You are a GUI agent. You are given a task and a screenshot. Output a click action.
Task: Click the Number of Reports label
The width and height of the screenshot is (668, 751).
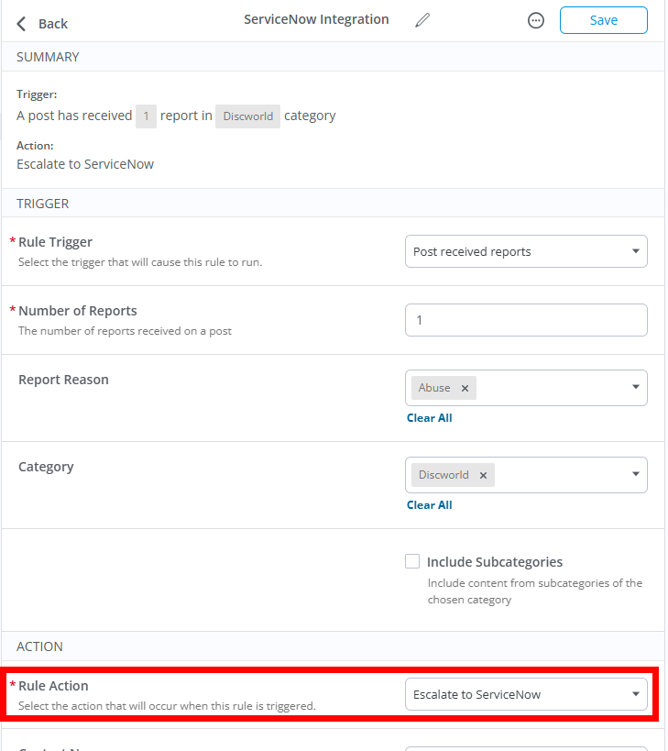click(78, 312)
